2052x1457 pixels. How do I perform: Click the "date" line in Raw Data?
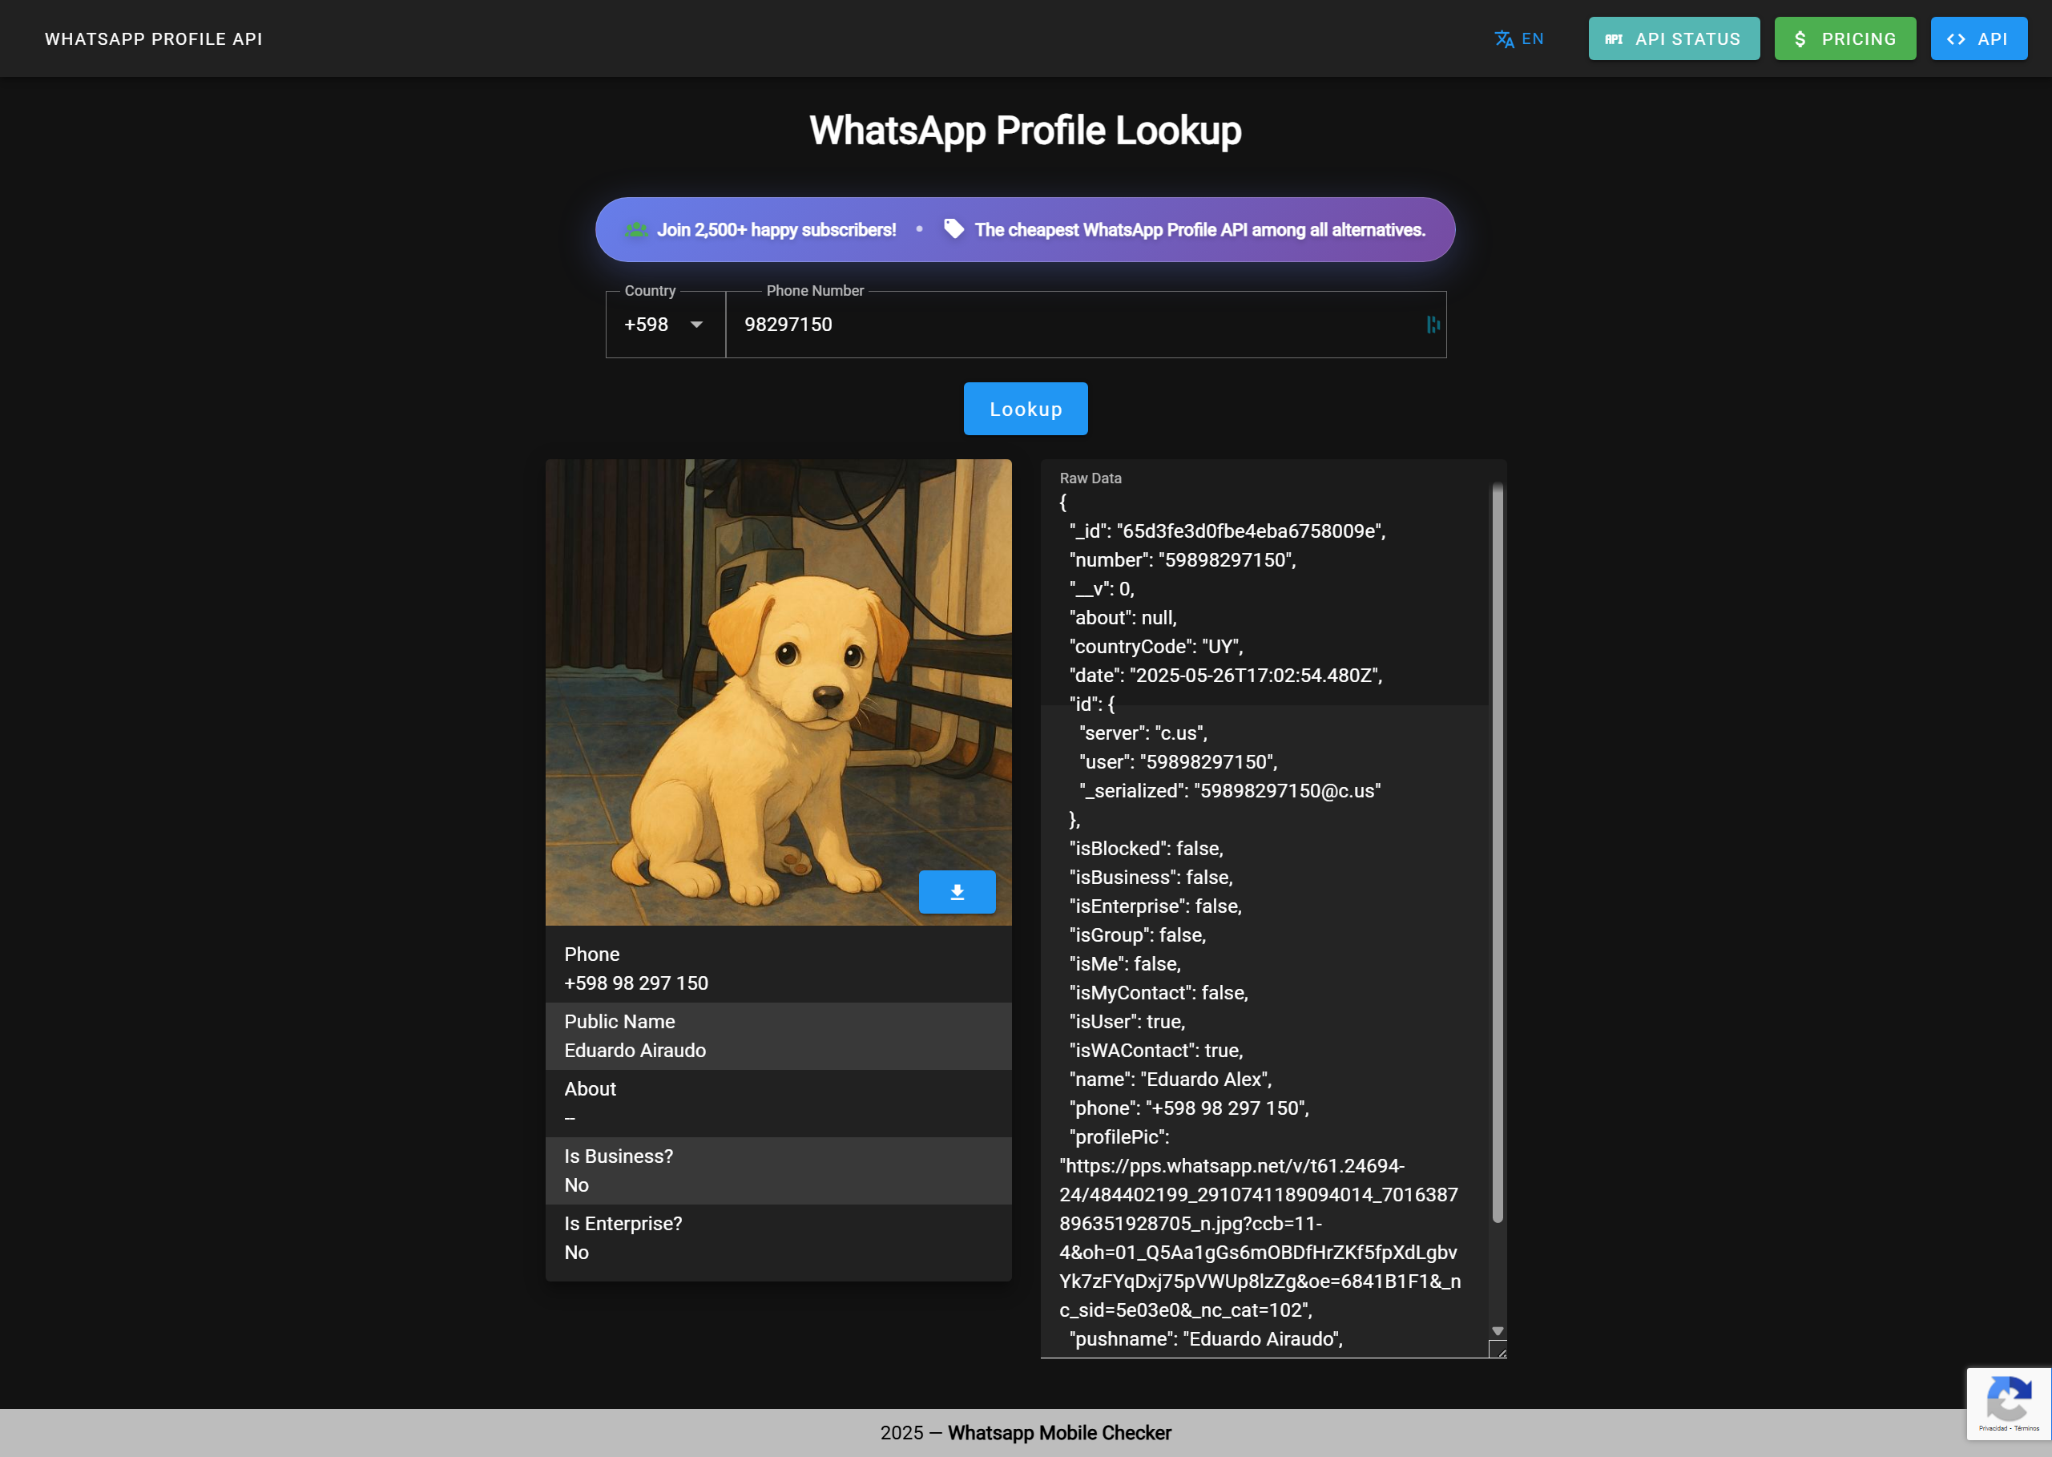1225,676
